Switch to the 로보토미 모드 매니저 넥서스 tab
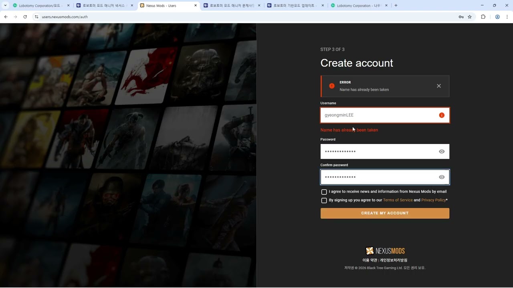This screenshot has width=513, height=288. tap(105, 6)
